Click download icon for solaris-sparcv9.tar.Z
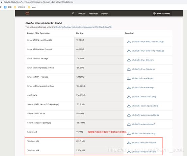The image size is (187, 156). point(129,106)
